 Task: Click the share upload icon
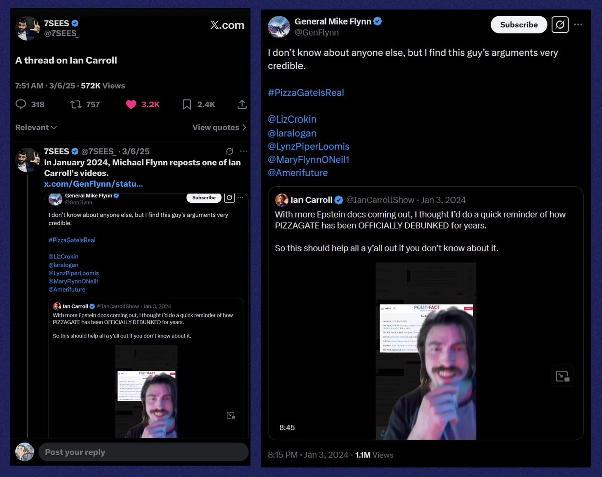241,104
